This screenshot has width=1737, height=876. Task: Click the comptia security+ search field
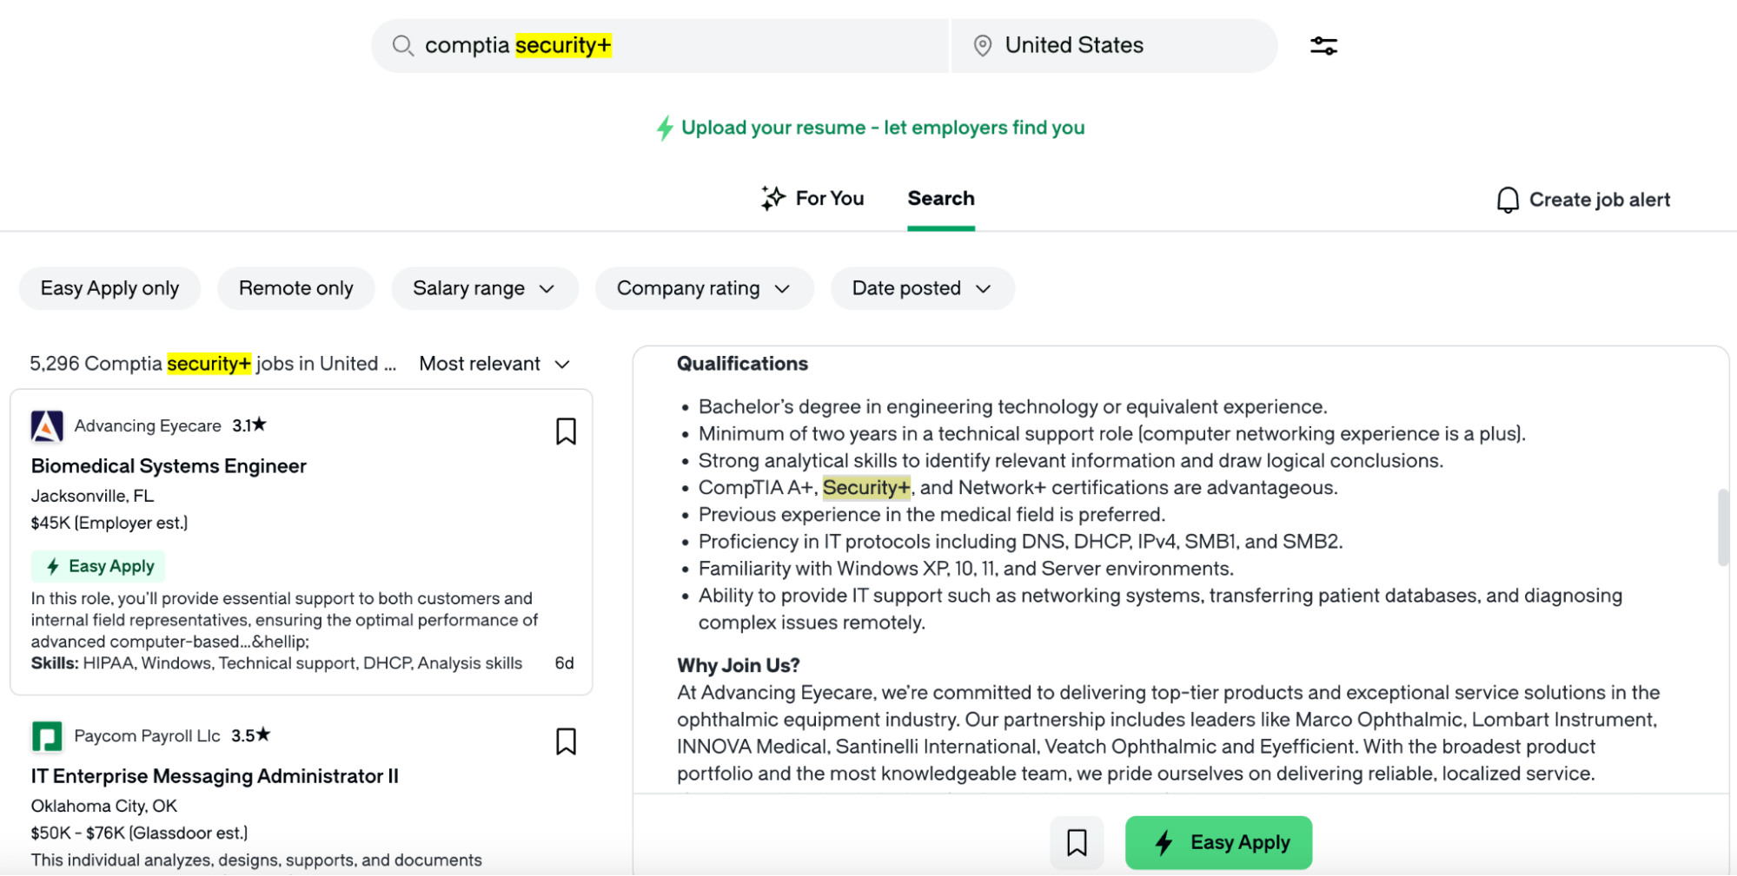pos(660,45)
